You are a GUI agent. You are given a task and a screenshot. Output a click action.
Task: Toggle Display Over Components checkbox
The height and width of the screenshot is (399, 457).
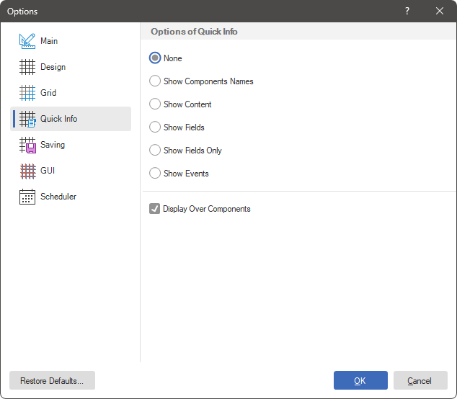click(155, 209)
